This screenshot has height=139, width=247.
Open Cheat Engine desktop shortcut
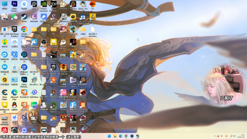tap(5, 95)
